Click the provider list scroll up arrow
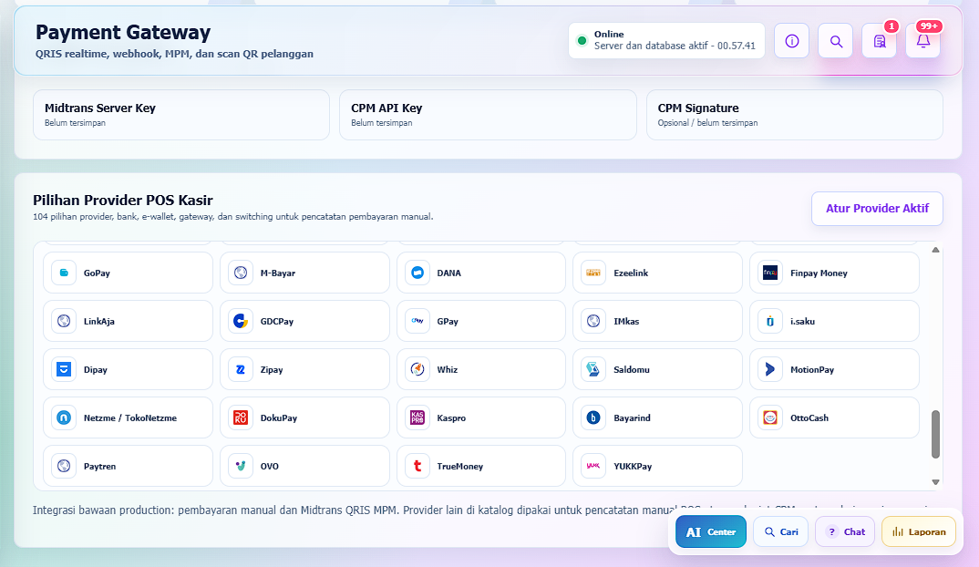Image resolution: width=979 pixels, height=567 pixels. point(935,250)
